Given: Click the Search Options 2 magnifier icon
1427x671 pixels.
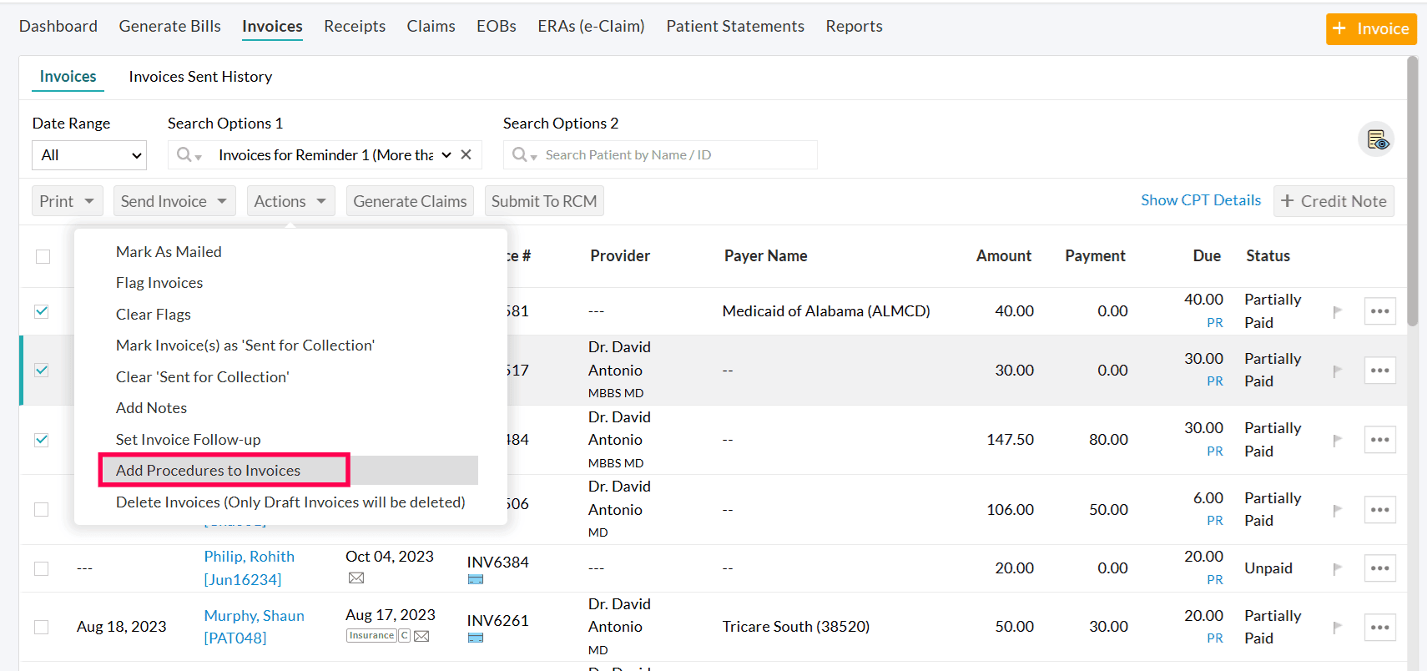Looking at the screenshot, I should click(521, 154).
